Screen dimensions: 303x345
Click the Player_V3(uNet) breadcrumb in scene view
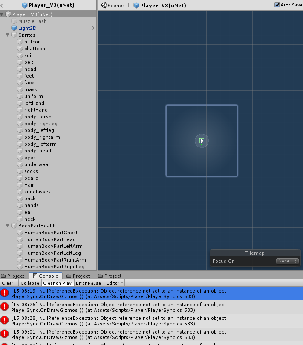coord(160,6)
